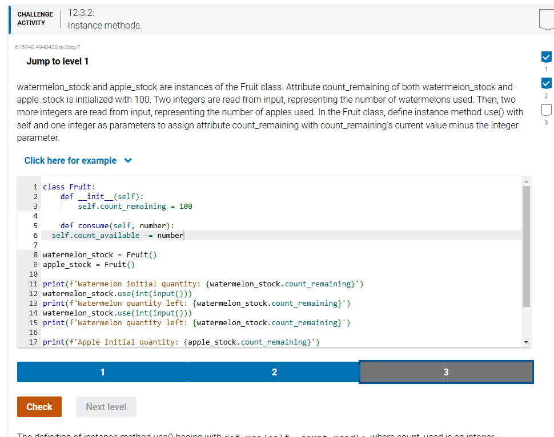Open level 3 of the activity
The height and width of the screenshot is (437, 554).
pyautogui.click(x=446, y=371)
